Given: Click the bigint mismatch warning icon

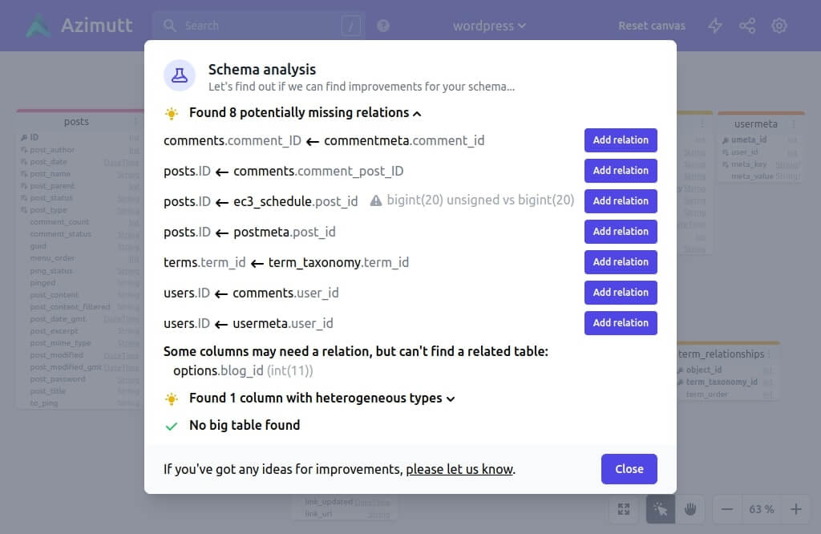Looking at the screenshot, I should [x=376, y=201].
